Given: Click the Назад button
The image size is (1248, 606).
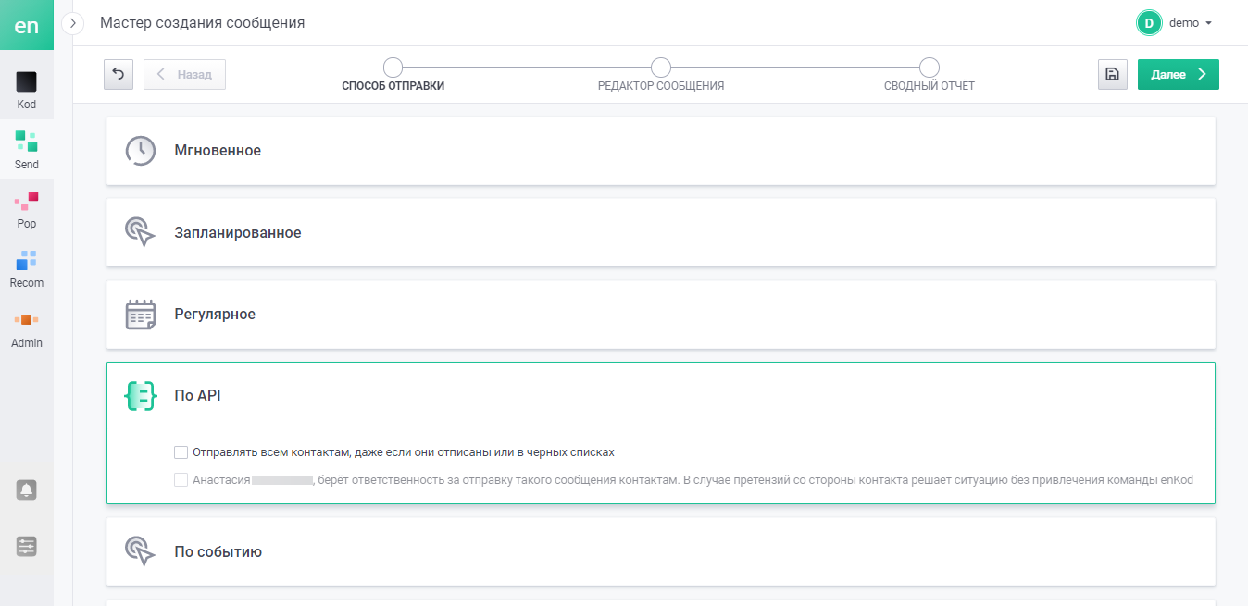Looking at the screenshot, I should click(x=185, y=75).
